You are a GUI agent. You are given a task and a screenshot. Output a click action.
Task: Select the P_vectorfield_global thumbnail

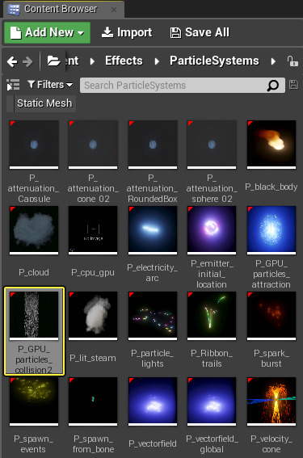[x=212, y=401]
